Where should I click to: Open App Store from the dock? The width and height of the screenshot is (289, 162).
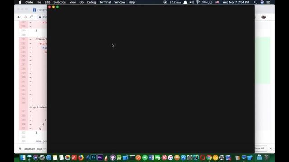point(183,157)
